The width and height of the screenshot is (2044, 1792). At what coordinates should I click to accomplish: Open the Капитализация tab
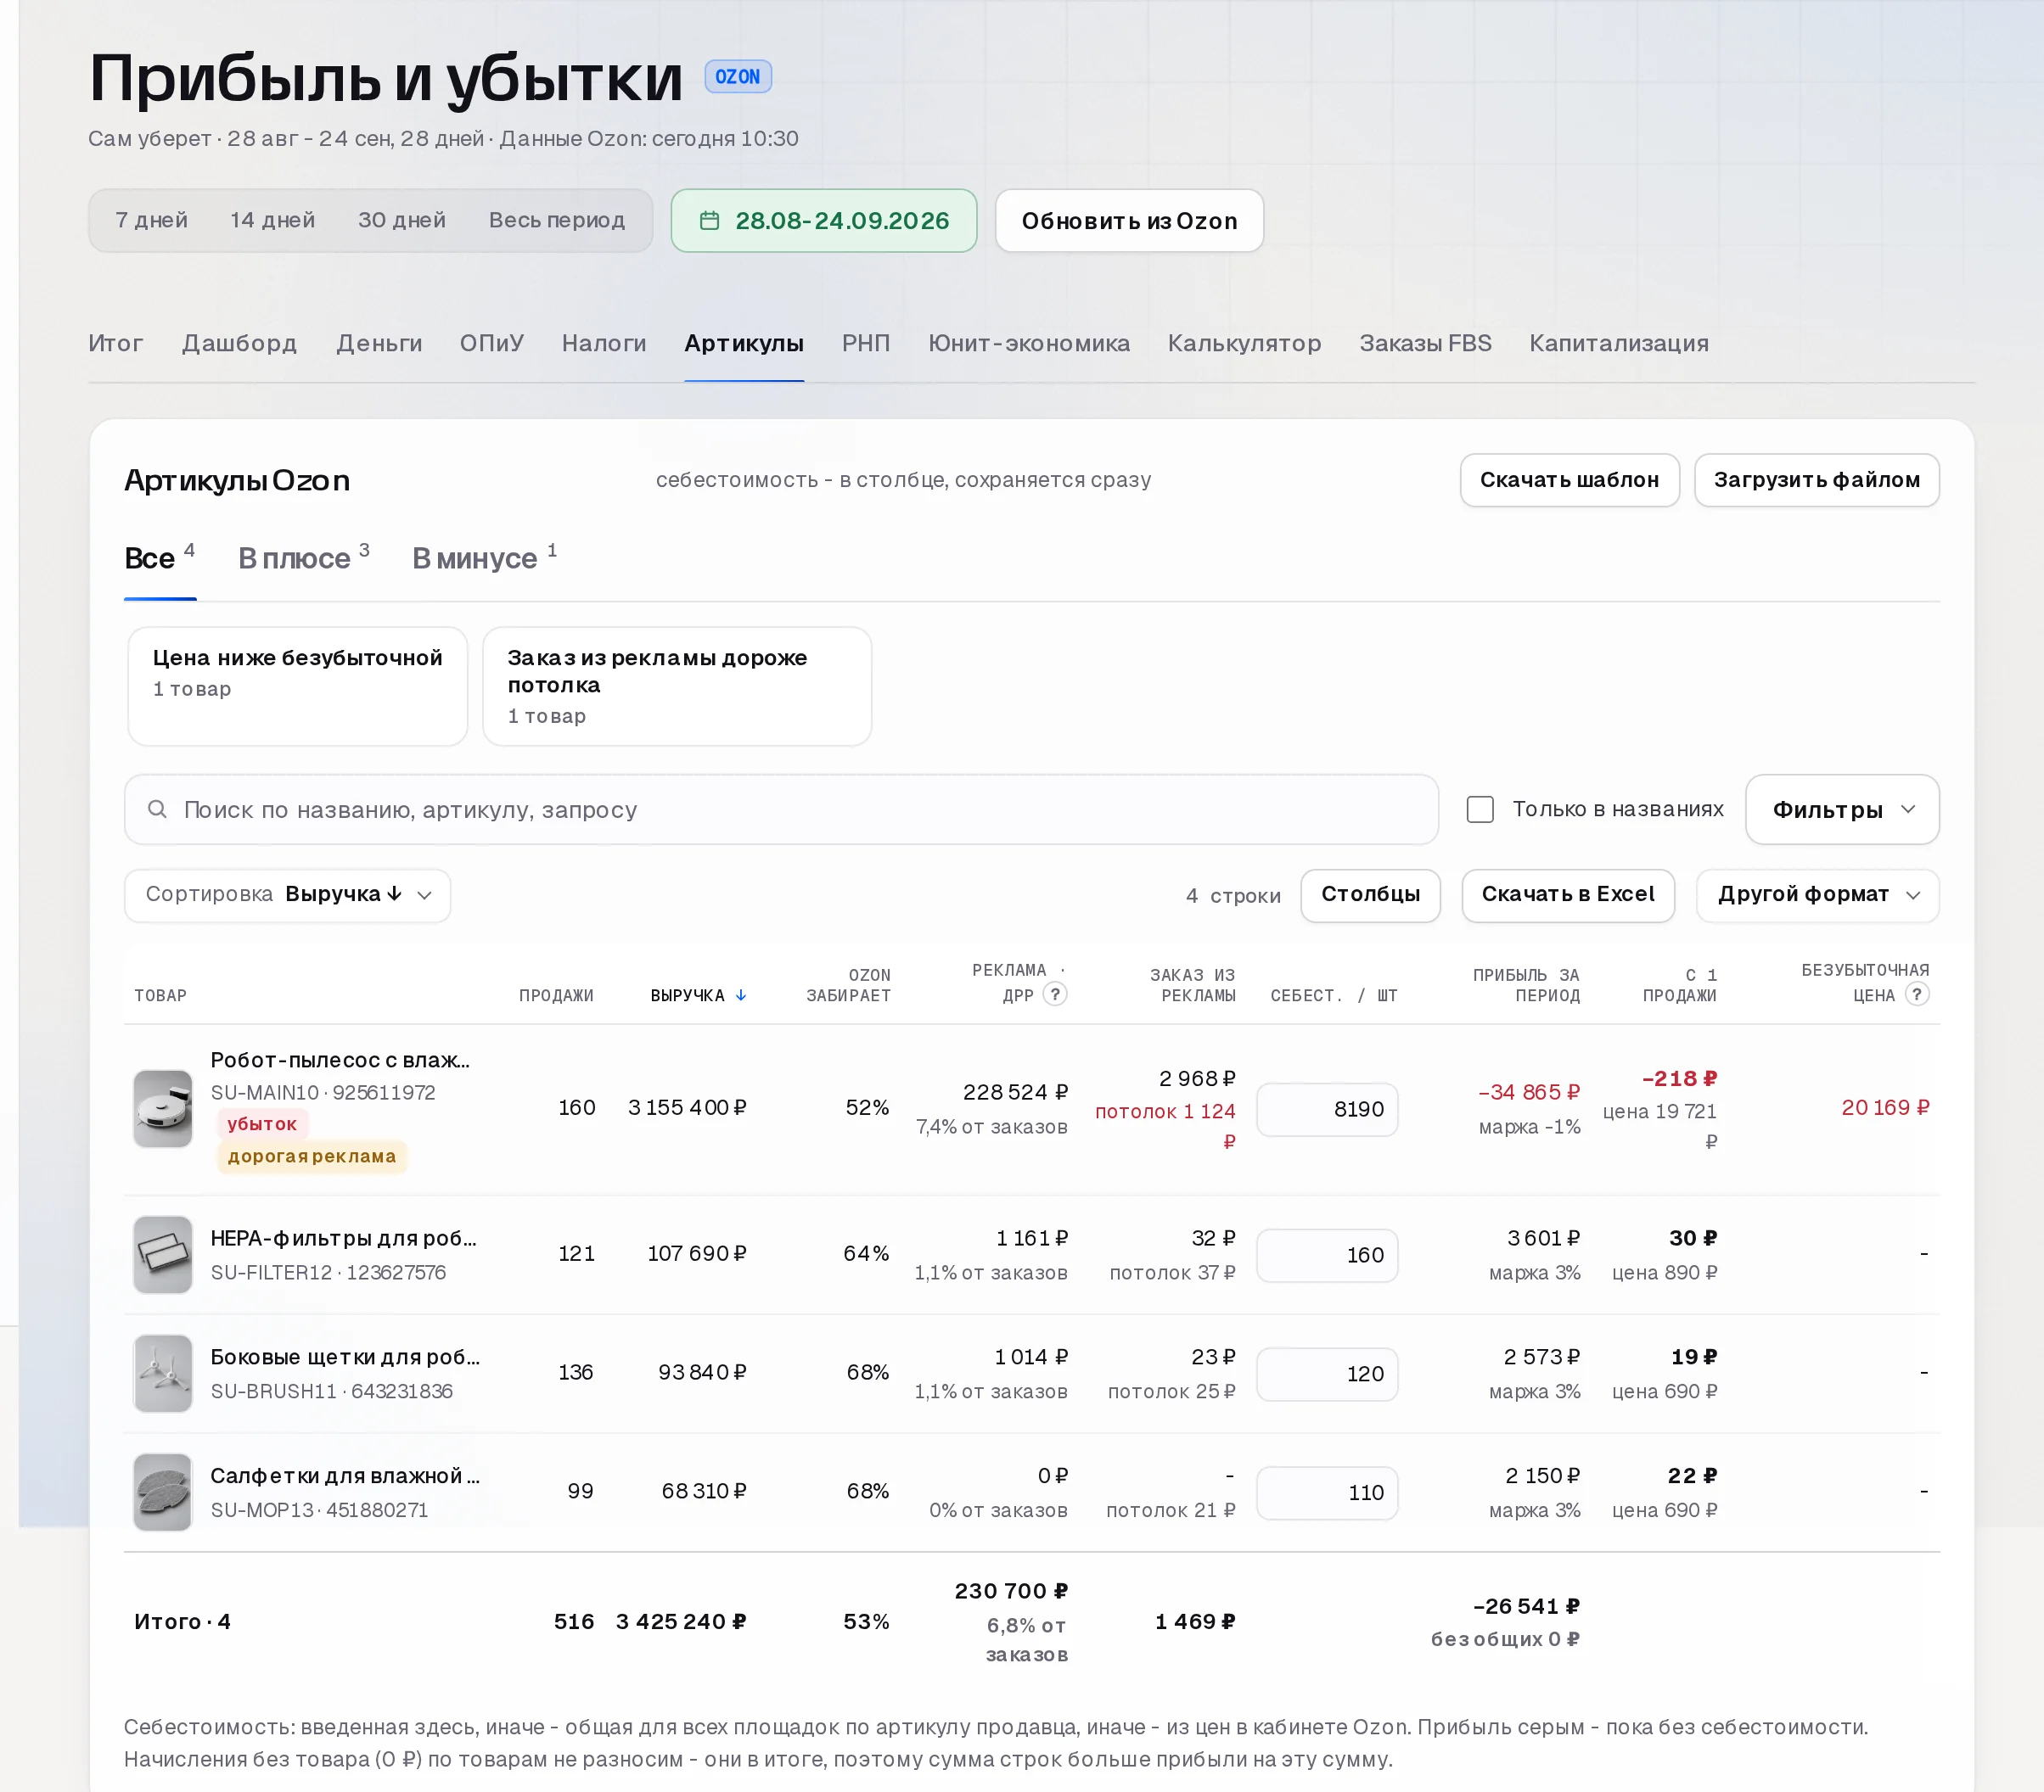[1619, 343]
